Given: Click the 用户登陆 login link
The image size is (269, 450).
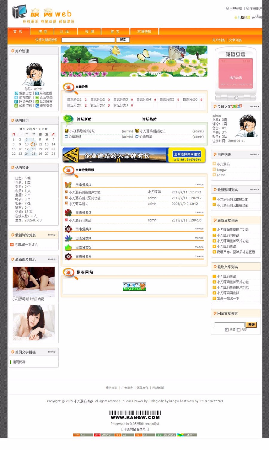Looking at the screenshot, I should click(x=236, y=8).
